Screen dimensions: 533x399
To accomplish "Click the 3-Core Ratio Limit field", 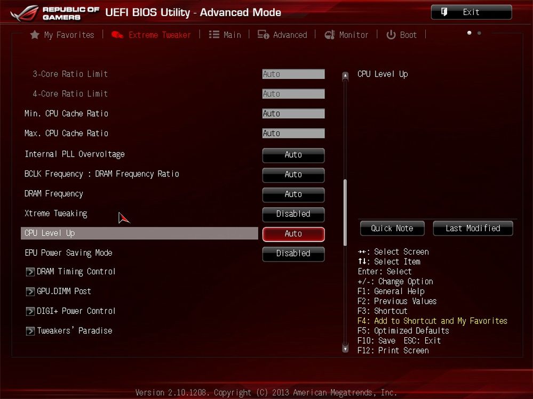I will 293,74.
